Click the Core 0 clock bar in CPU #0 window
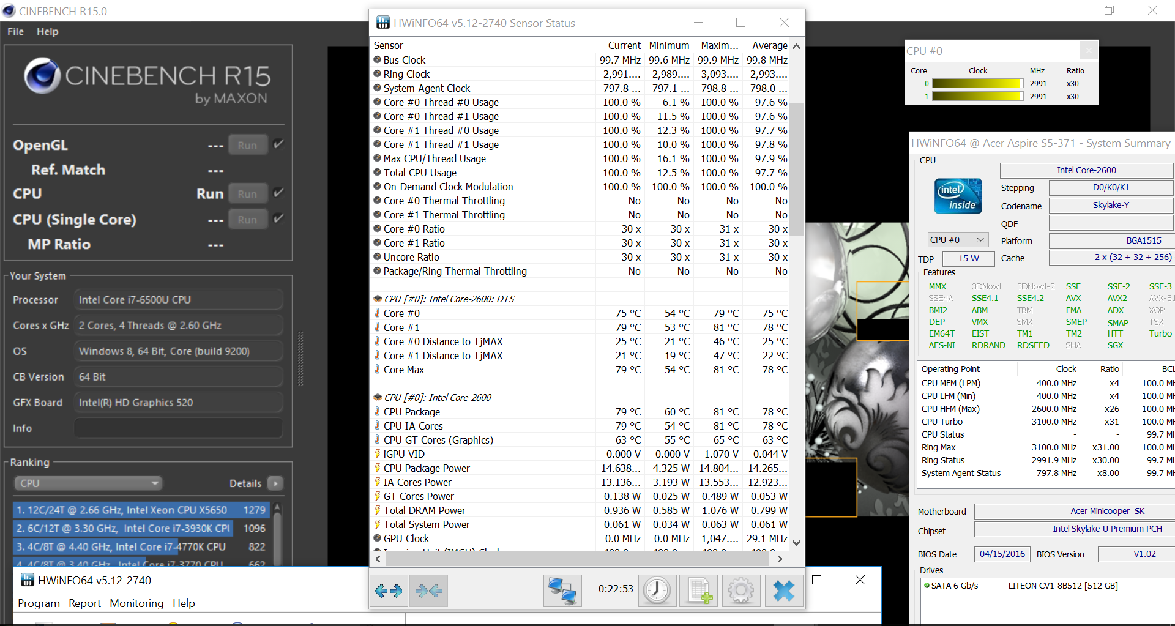Screen dimensions: 1175x626 click(977, 83)
